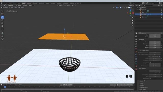Open the viewport Object menu

[x=23, y=8]
